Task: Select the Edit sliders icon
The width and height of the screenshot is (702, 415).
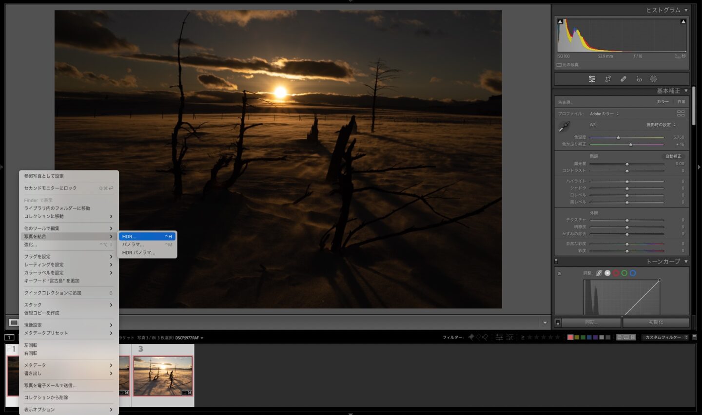Action: [592, 79]
